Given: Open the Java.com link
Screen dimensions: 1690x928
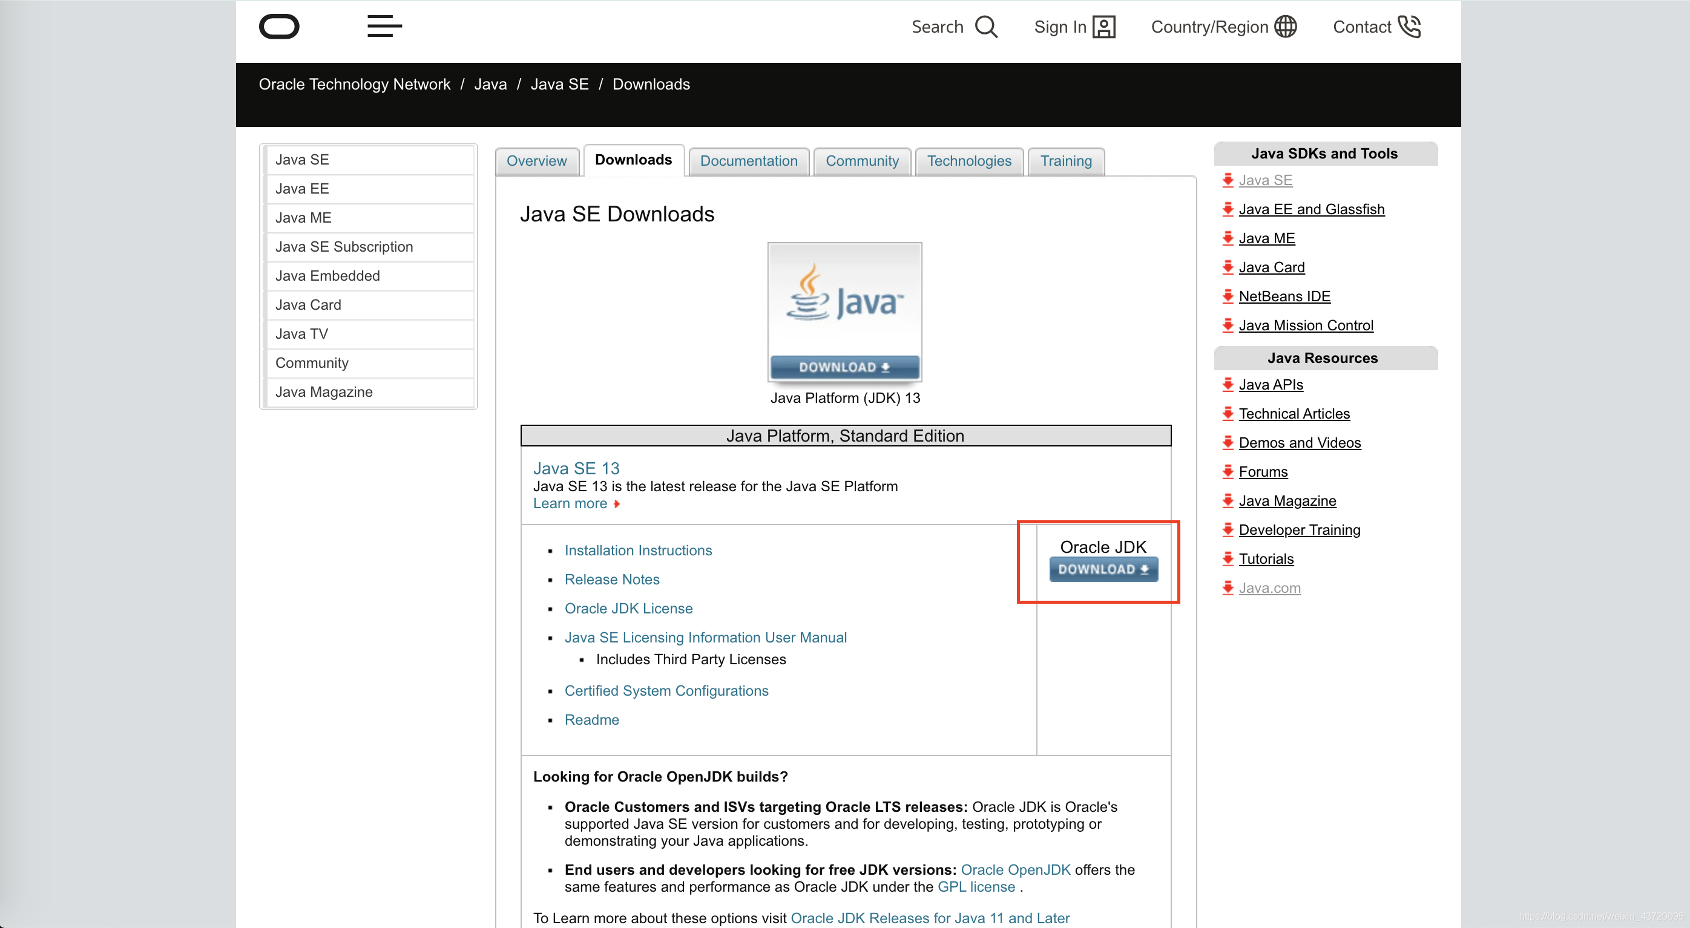Looking at the screenshot, I should [x=1269, y=588].
